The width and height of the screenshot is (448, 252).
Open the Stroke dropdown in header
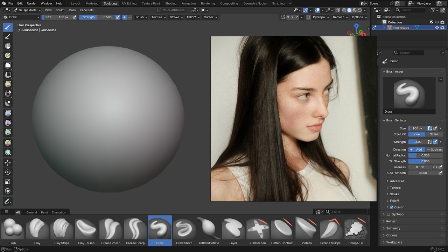pyautogui.click(x=176, y=17)
